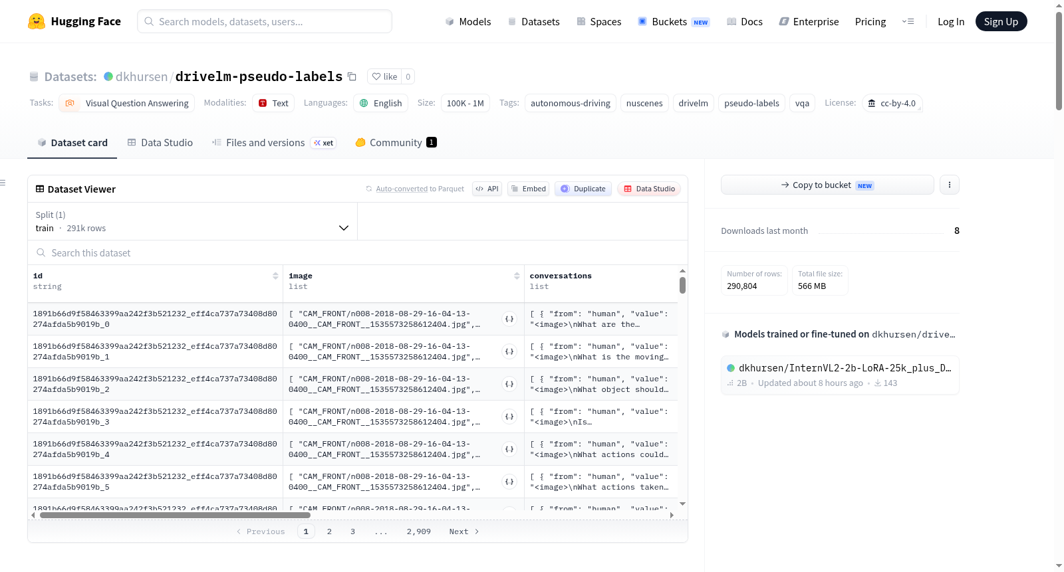Expand JSON icon in first image row
Screen dimensions: 1064x572
[509, 319]
